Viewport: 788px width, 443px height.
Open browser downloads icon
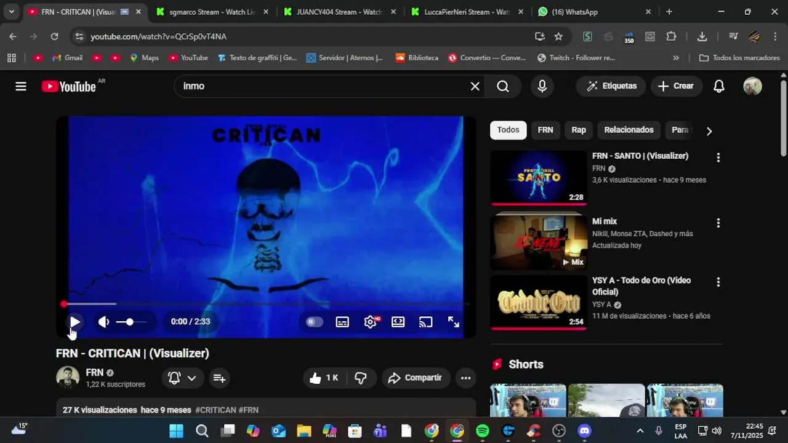click(702, 36)
